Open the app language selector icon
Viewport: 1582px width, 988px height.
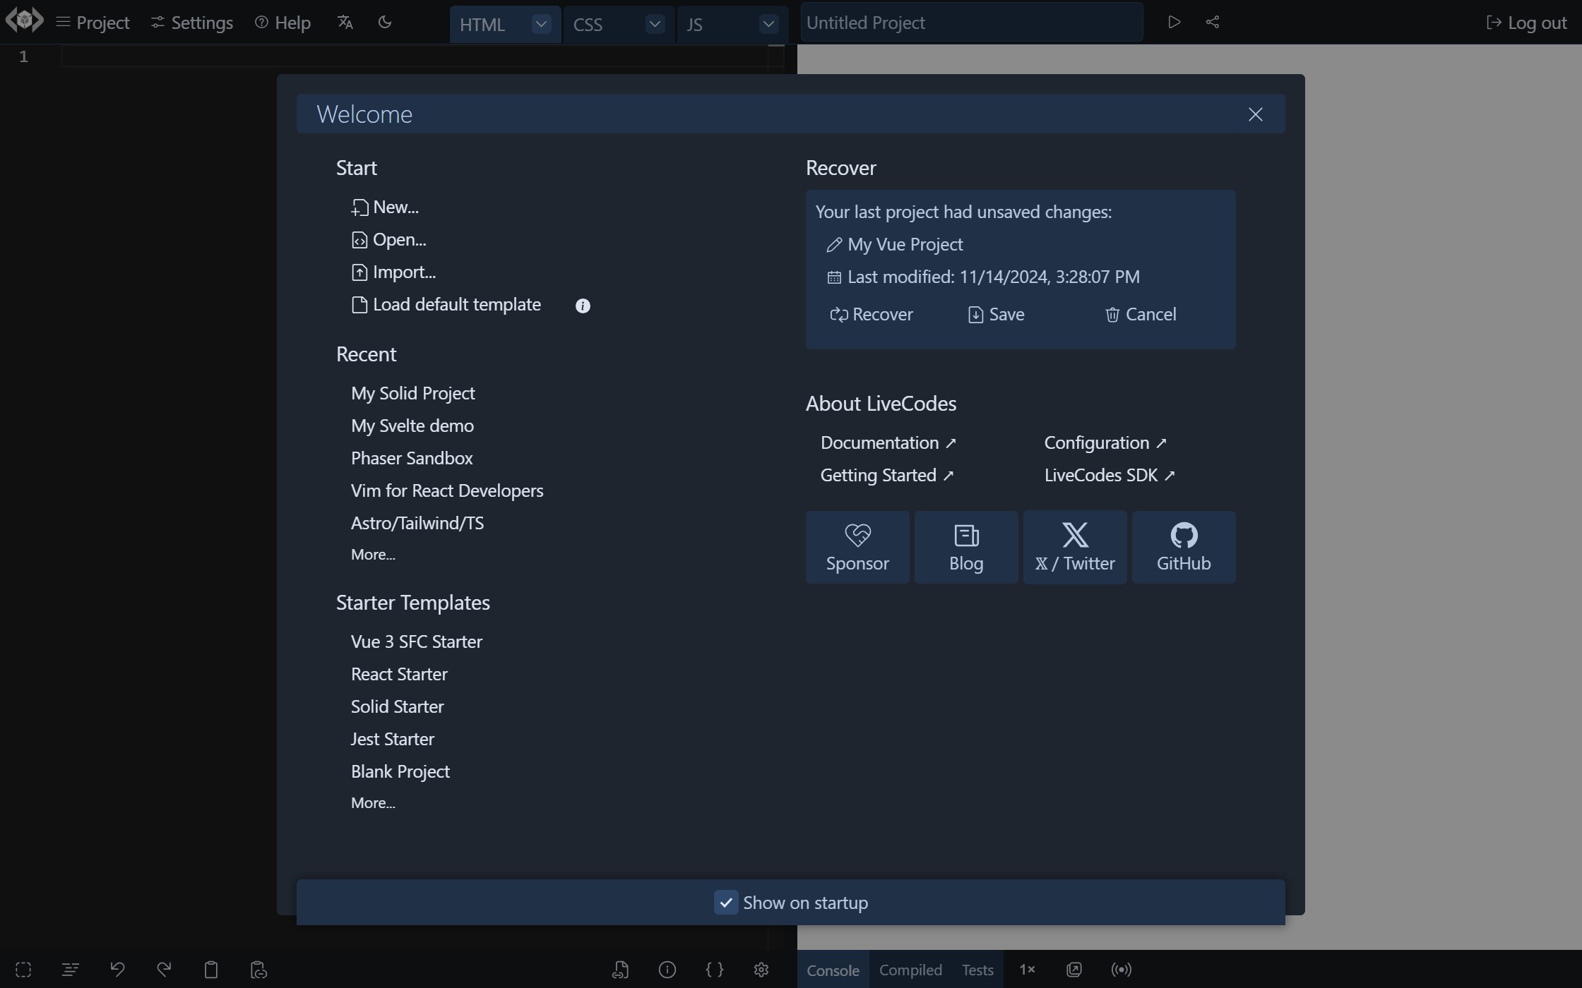[x=345, y=23]
